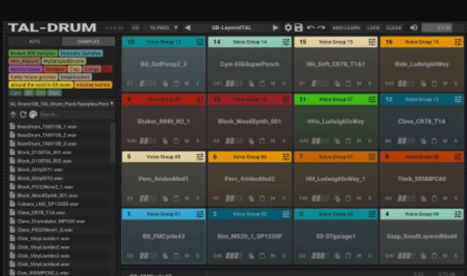Click the MIDI LEARN button

[346, 28]
